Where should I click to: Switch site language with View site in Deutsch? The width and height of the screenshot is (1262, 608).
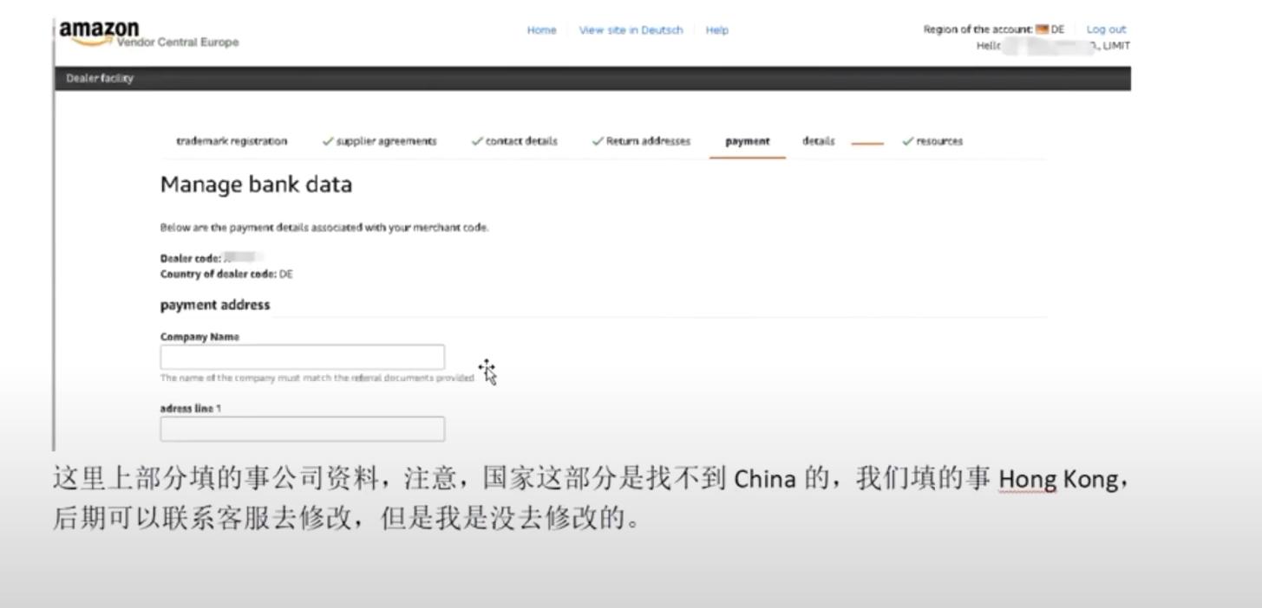(631, 29)
